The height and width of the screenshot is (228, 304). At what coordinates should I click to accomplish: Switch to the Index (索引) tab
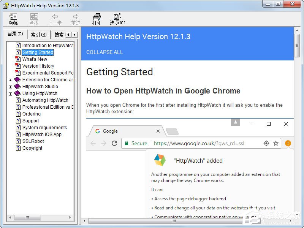coord(39,35)
